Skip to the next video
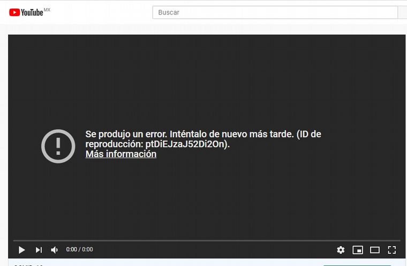Image resolution: width=407 pixels, height=266 pixels. tap(39, 250)
